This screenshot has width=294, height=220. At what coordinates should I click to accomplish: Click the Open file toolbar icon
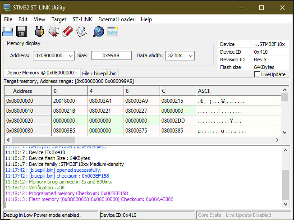(8, 32)
